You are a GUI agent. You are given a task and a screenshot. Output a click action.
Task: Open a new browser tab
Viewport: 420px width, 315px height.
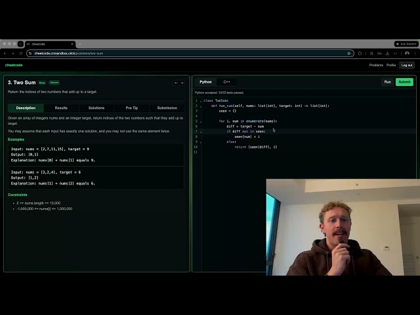point(80,44)
